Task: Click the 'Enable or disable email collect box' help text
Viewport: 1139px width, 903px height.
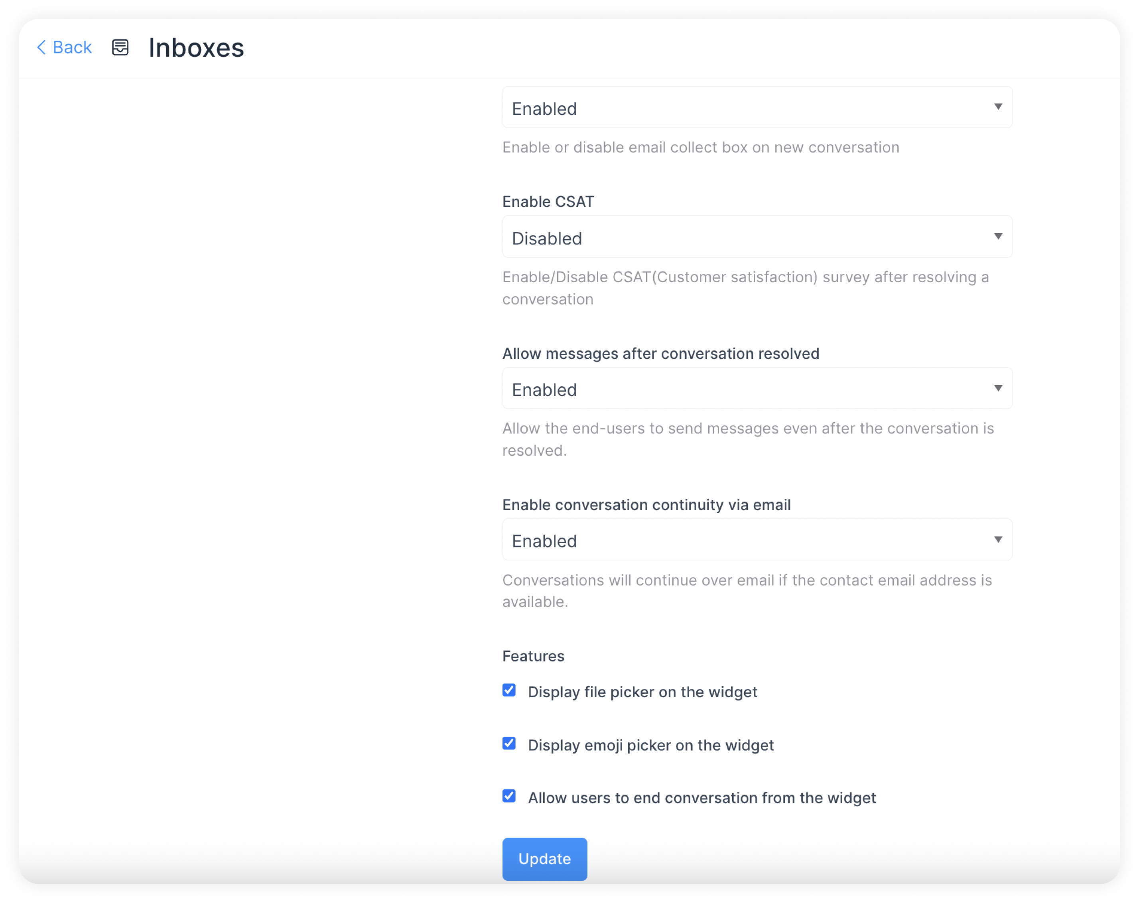Action: tap(701, 148)
